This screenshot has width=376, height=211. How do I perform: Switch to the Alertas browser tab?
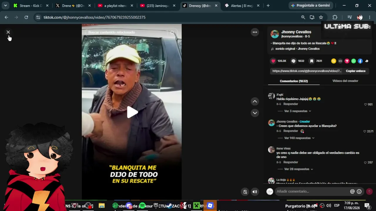242,6
